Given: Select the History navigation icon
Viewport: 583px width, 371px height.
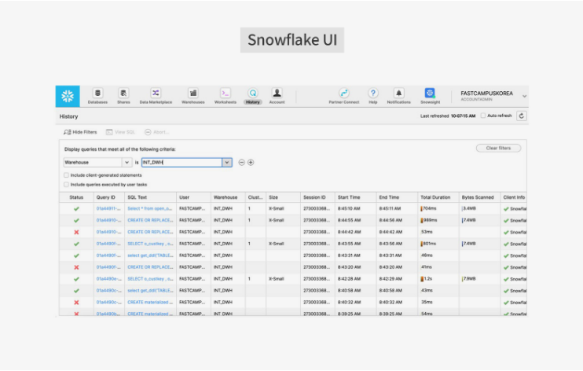Looking at the screenshot, I should point(253,96).
